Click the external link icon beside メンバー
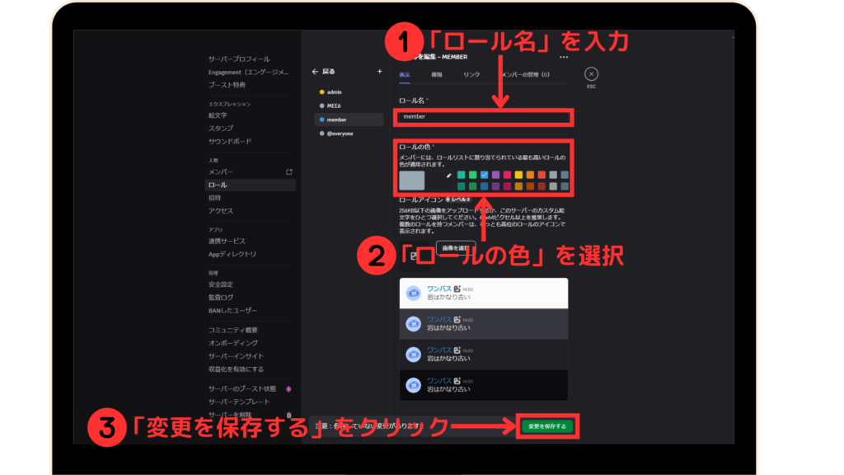 point(289,172)
